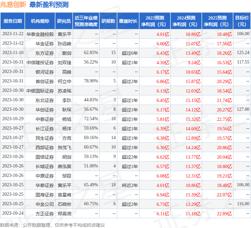Click researcher name 刘双锋

(64, 63)
